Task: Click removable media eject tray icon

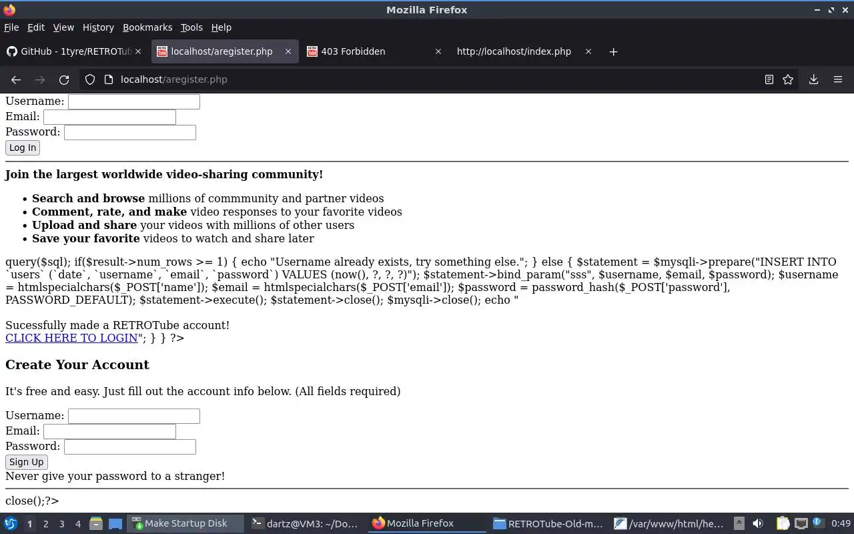Action: coord(739,523)
